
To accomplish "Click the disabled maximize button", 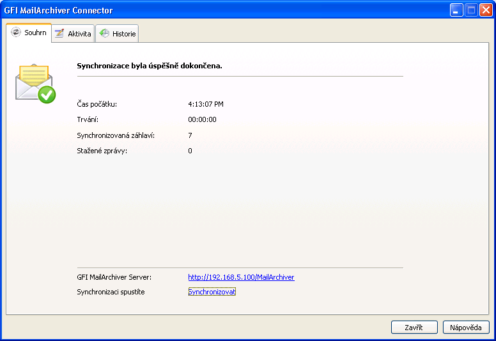I will click(x=471, y=10).
